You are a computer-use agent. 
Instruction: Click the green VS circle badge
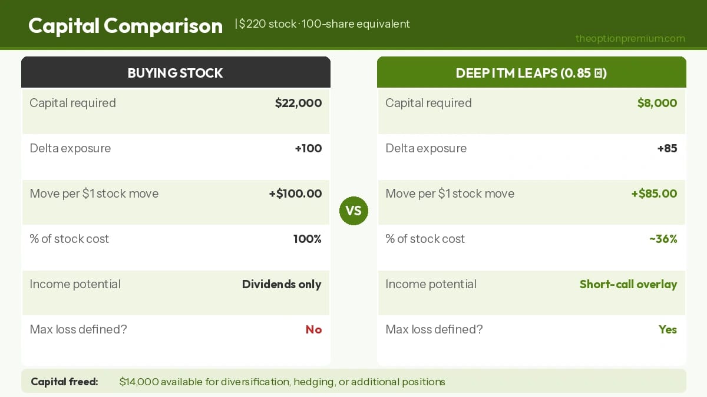(353, 211)
